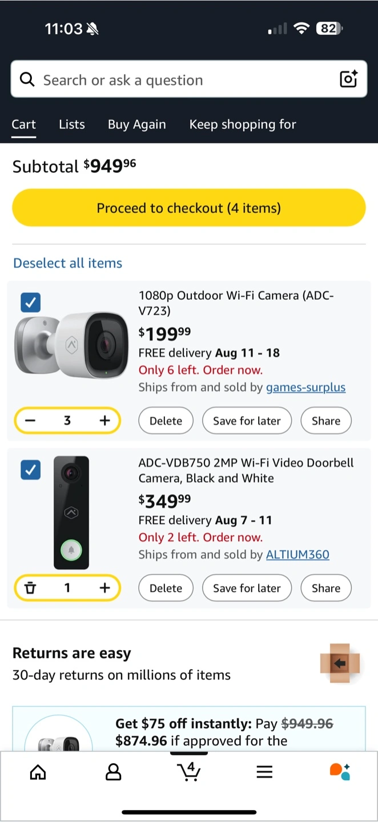Tap the camera lens search icon

pyautogui.click(x=348, y=79)
